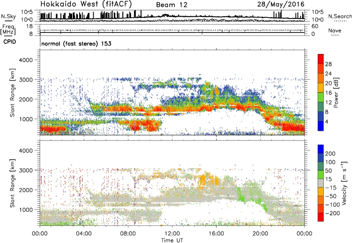Click the date "28/May/2016"

click(x=281, y=4)
